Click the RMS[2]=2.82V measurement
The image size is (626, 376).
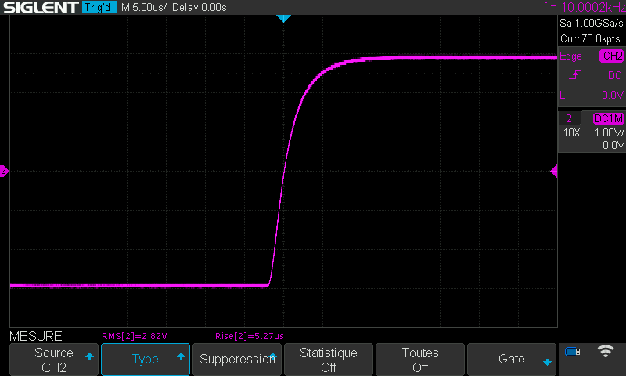pos(134,336)
